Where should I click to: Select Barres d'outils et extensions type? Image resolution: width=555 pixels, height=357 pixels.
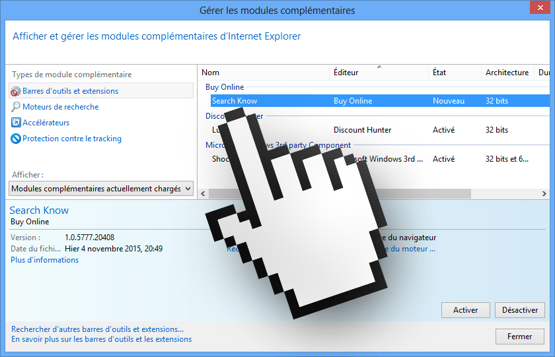tap(101, 91)
